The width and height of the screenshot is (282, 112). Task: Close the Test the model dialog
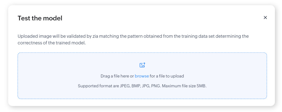coord(265,18)
